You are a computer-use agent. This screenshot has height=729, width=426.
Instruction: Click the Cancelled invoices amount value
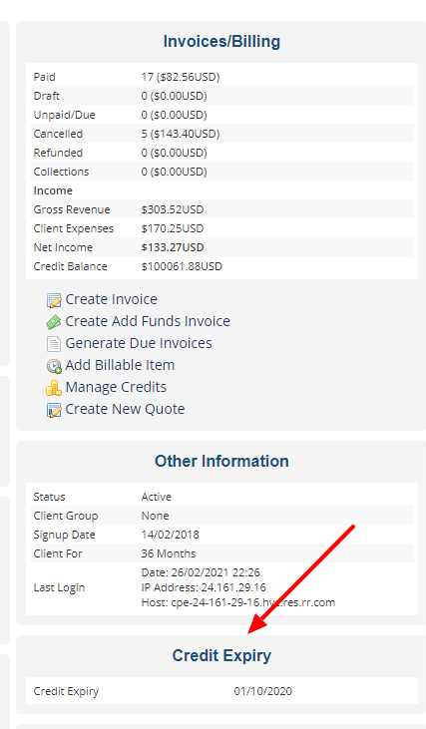point(181,134)
